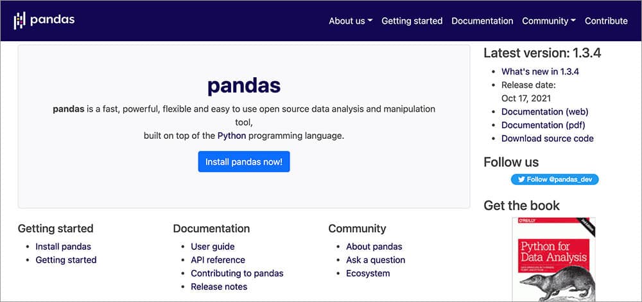Open the Release notes link
Viewport: 642px width, 302px height.
click(219, 287)
